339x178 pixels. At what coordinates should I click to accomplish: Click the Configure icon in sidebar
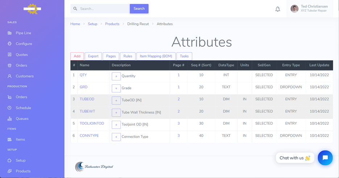10,44
